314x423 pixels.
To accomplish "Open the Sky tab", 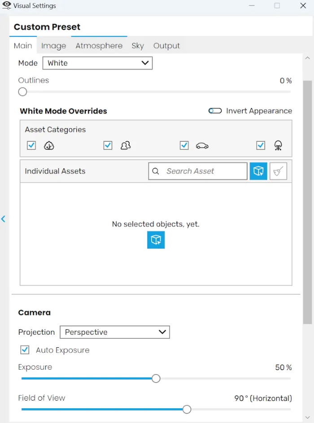I will 138,46.
